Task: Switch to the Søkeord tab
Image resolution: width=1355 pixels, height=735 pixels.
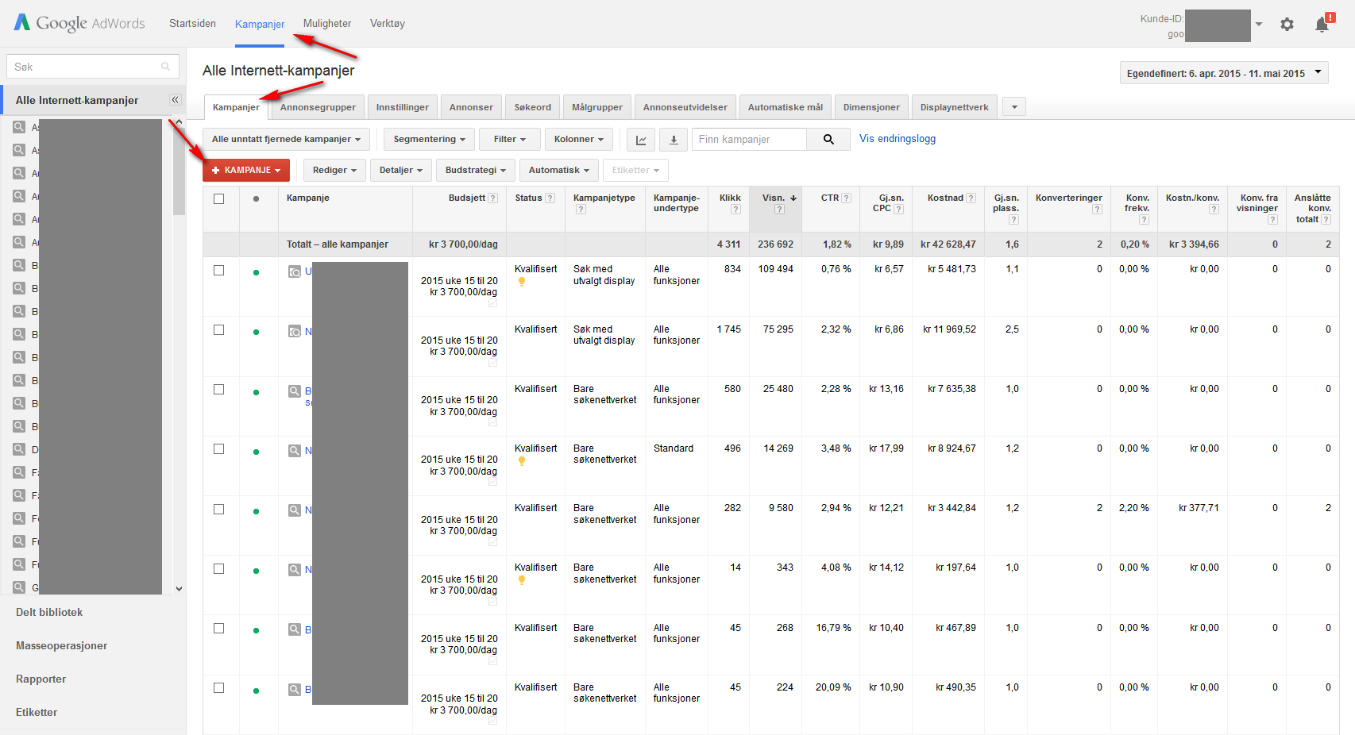Action: coord(532,107)
